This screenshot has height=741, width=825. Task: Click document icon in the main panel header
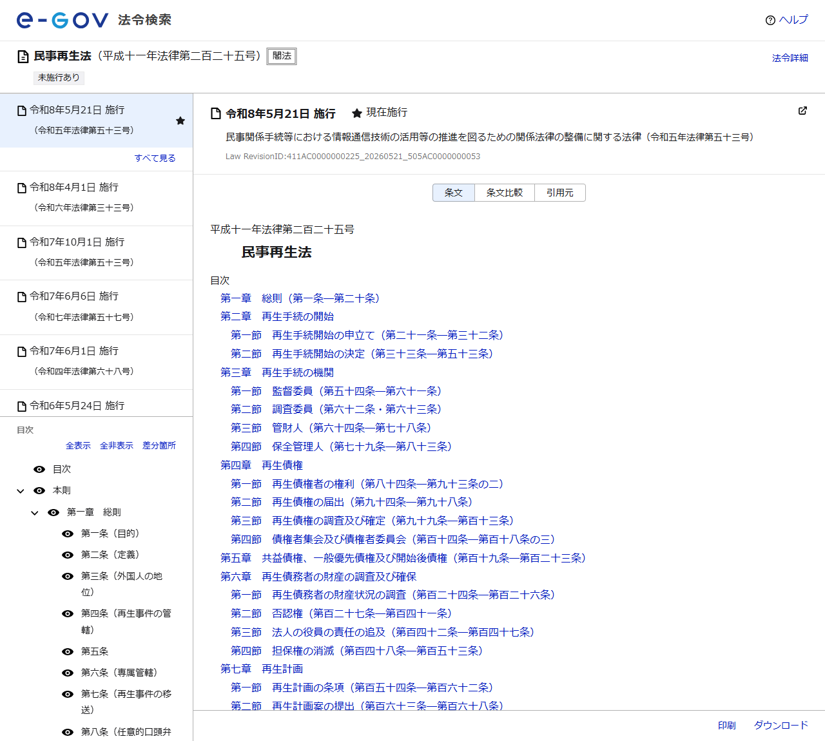[216, 114]
